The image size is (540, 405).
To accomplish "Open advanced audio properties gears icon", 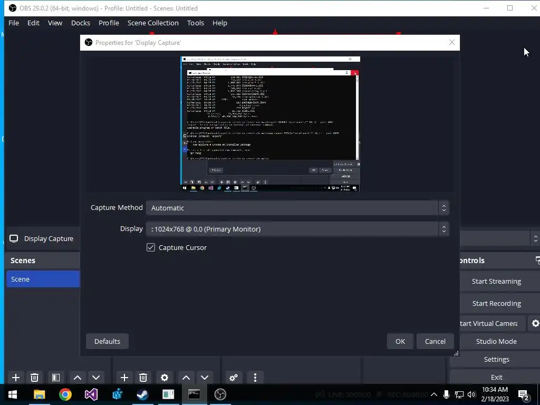I will pyautogui.click(x=234, y=378).
